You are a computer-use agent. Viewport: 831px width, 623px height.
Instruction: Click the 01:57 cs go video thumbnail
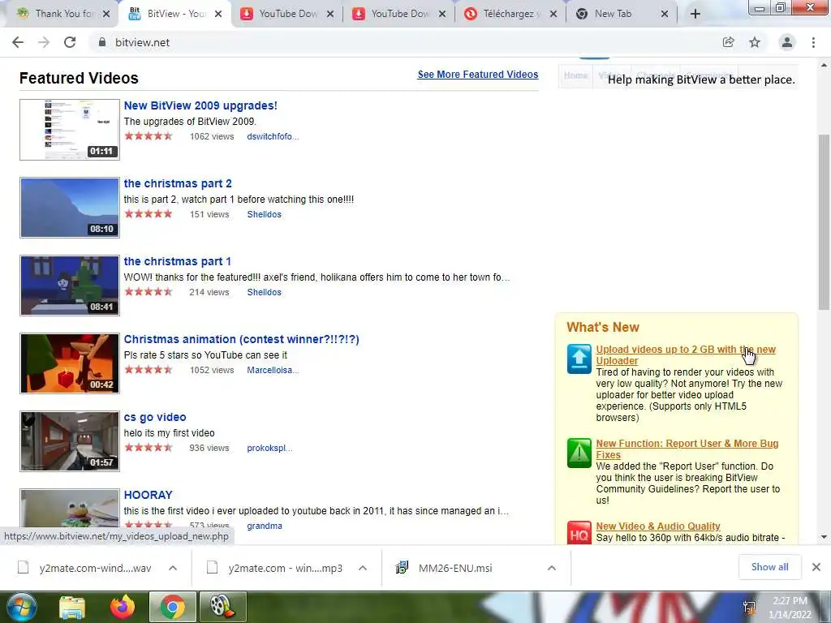[x=70, y=441]
